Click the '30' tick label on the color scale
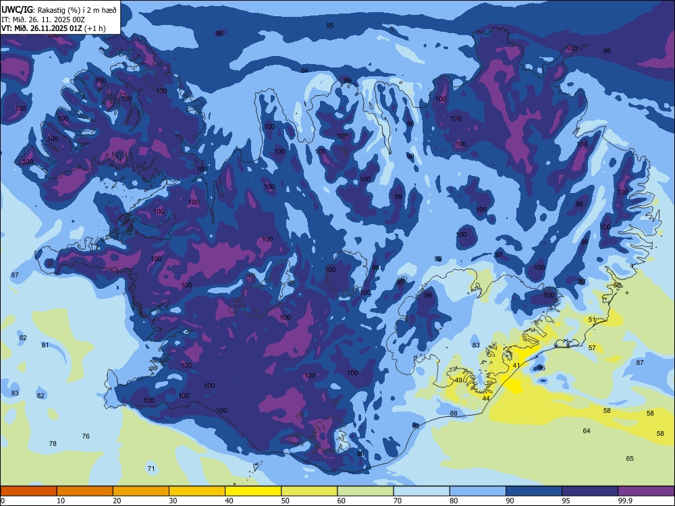Screen dimensions: 675x506 click(x=173, y=501)
